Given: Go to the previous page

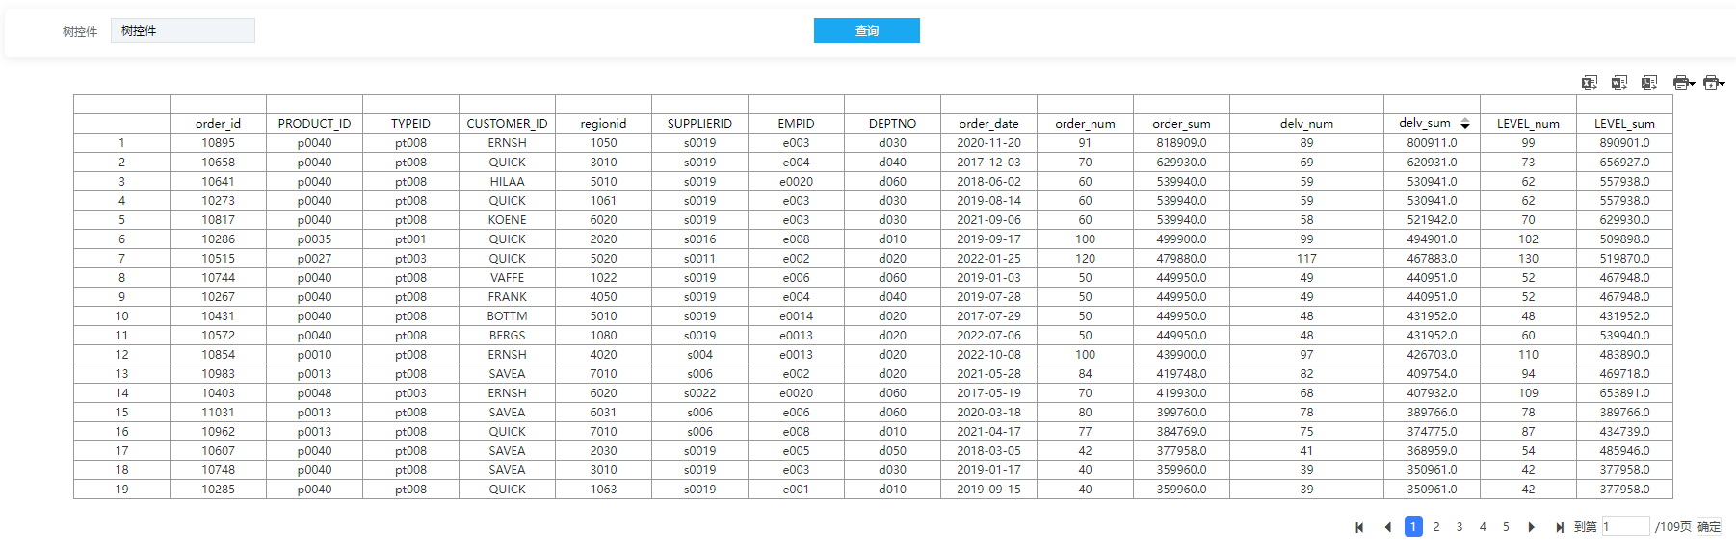Looking at the screenshot, I should pos(1387,527).
